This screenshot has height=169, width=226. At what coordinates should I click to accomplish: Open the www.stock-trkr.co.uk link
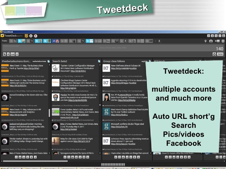point(70,117)
